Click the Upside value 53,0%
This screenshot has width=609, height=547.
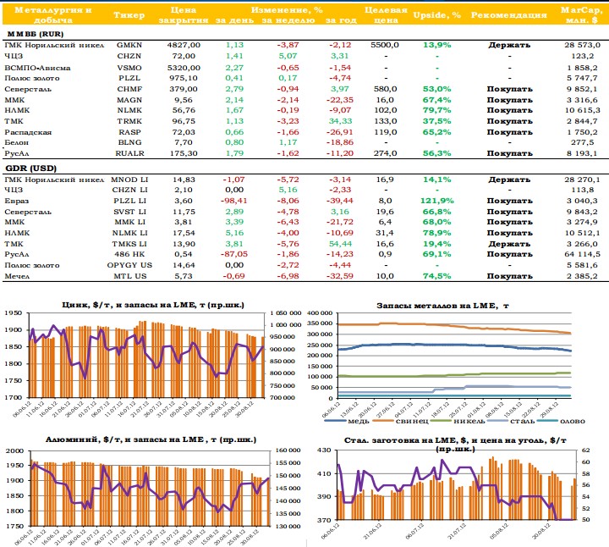click(x=437, y=89)
